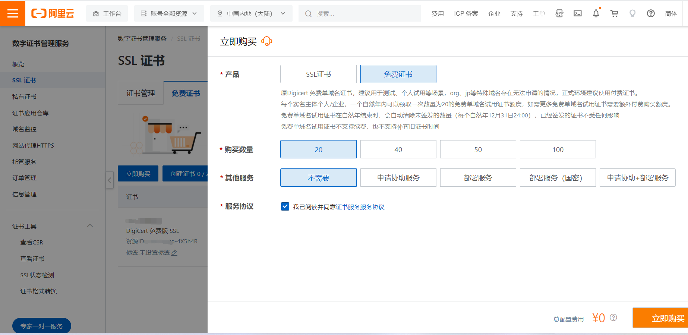This screenshot has width=688, height=335.
Task: Expand the 中国内地(大陆) region dropdown
Action: tap(251, 13)
